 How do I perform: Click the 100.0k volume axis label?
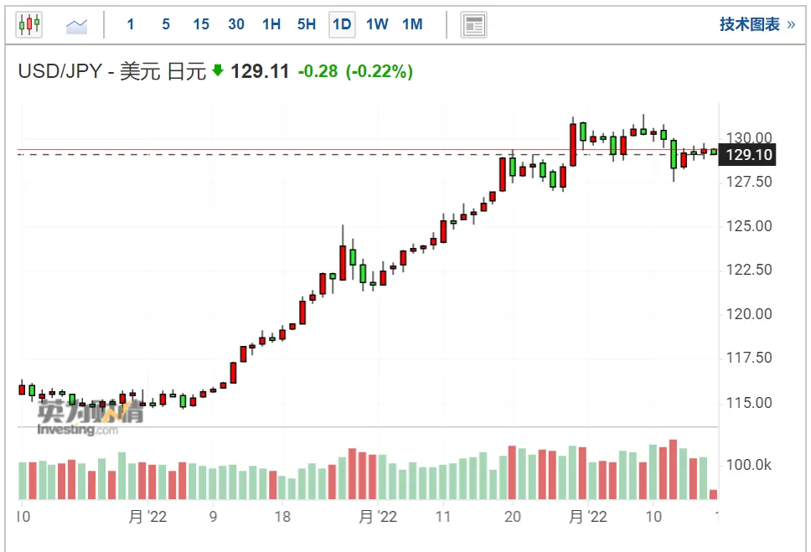click(748, 465)
